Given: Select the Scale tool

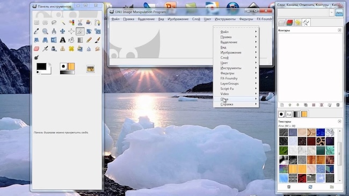Looking at the screenshot, I should point(98,31).
